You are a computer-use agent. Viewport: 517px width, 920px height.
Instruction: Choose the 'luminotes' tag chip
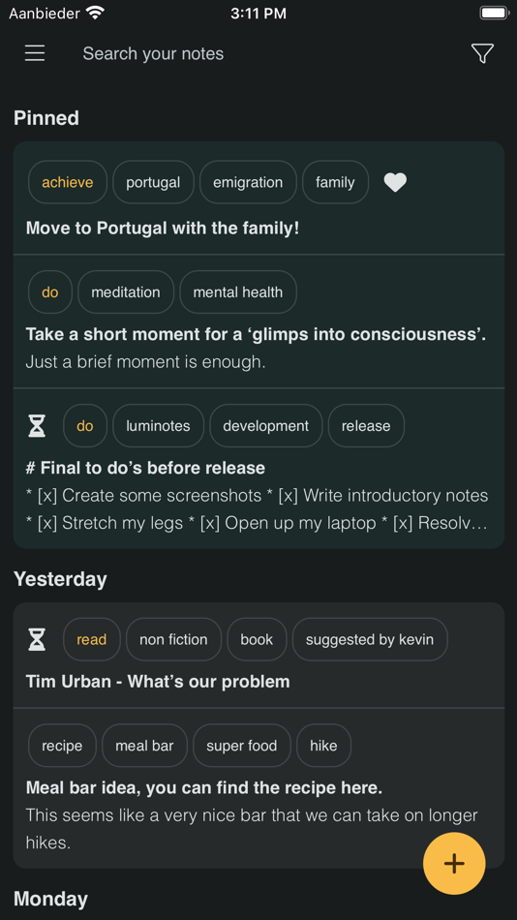pos(158,425)
